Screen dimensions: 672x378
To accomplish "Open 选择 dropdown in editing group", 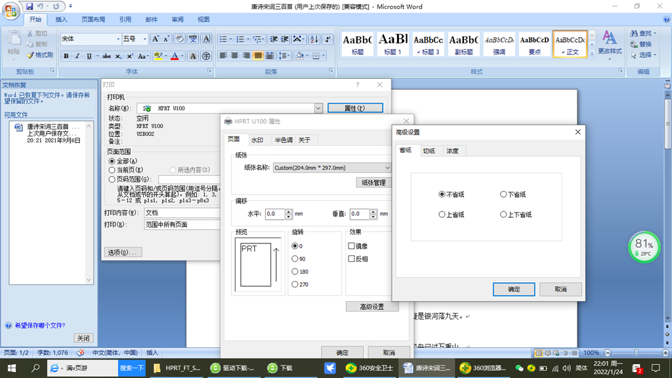I will [644, 55].
